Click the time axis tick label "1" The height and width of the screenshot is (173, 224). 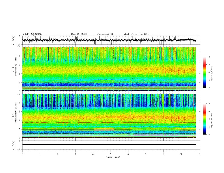[x=40, y=154]
